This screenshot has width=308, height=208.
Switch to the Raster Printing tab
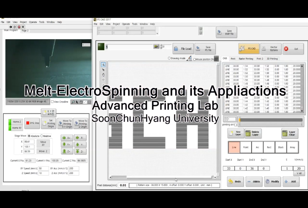pyautogui.click(x=246, y=59)
